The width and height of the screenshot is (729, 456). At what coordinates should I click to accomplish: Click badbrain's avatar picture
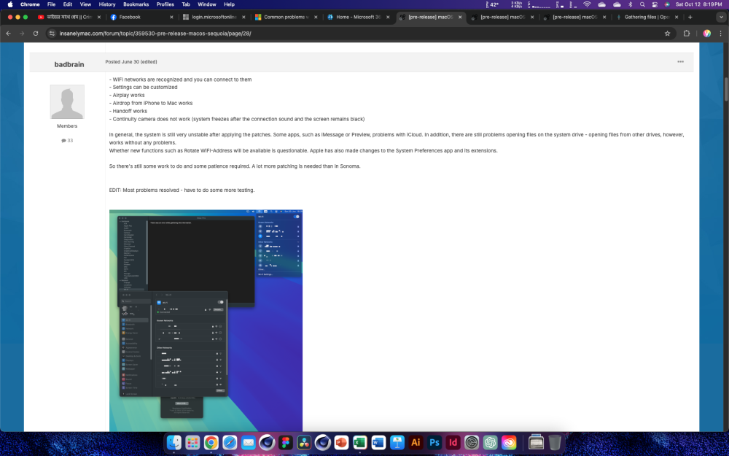(x=67, y=101)
